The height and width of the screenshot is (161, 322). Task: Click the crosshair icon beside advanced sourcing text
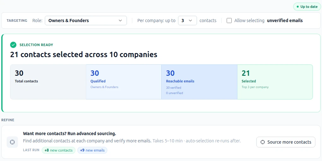(x=12, y=142)
